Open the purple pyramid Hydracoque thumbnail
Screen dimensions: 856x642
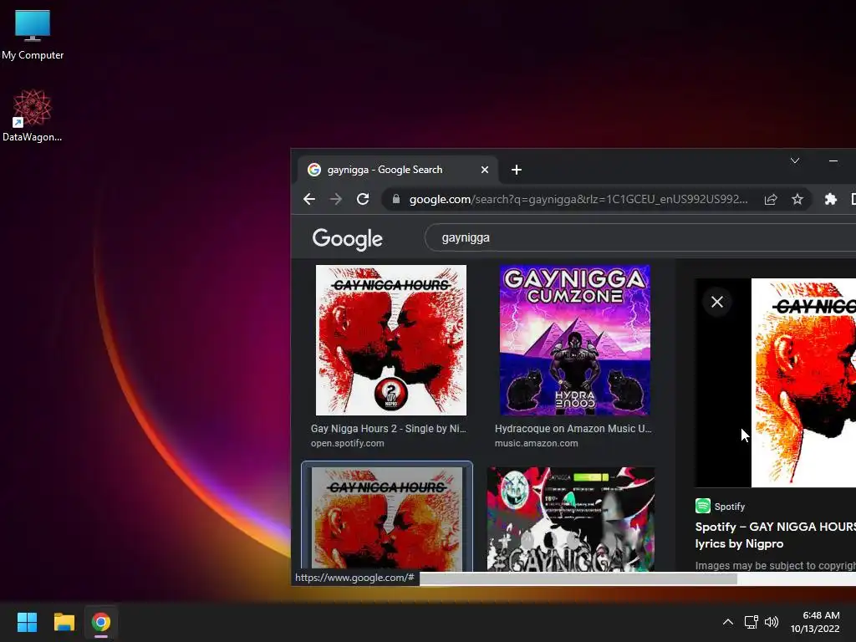tap(575, 340)
